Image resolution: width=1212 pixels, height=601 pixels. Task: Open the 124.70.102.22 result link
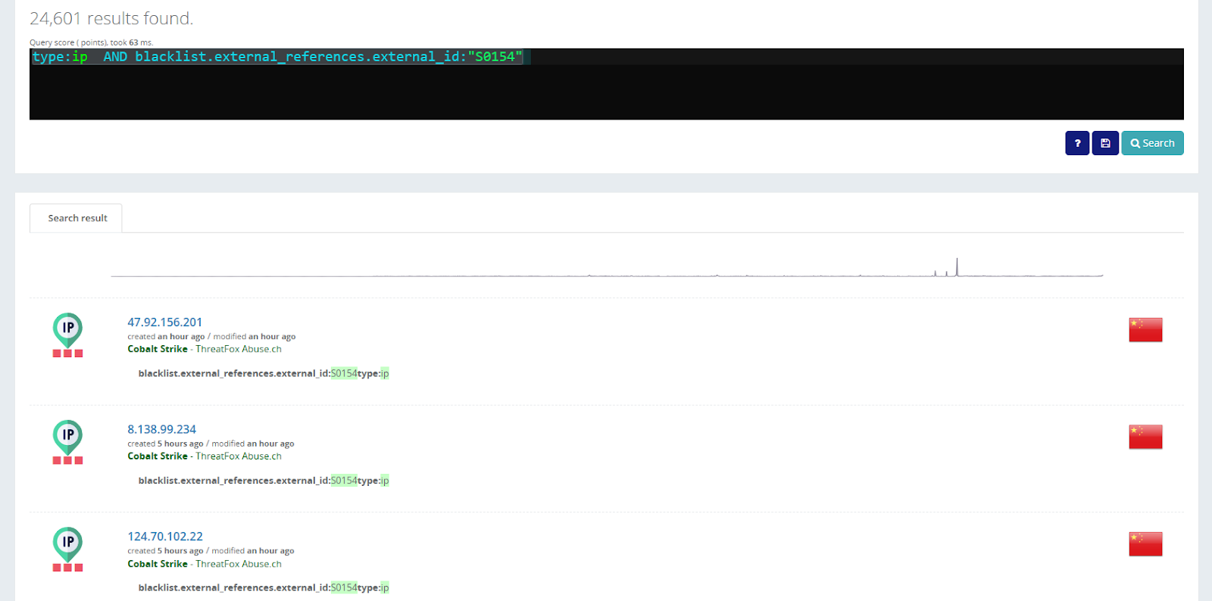164,537
